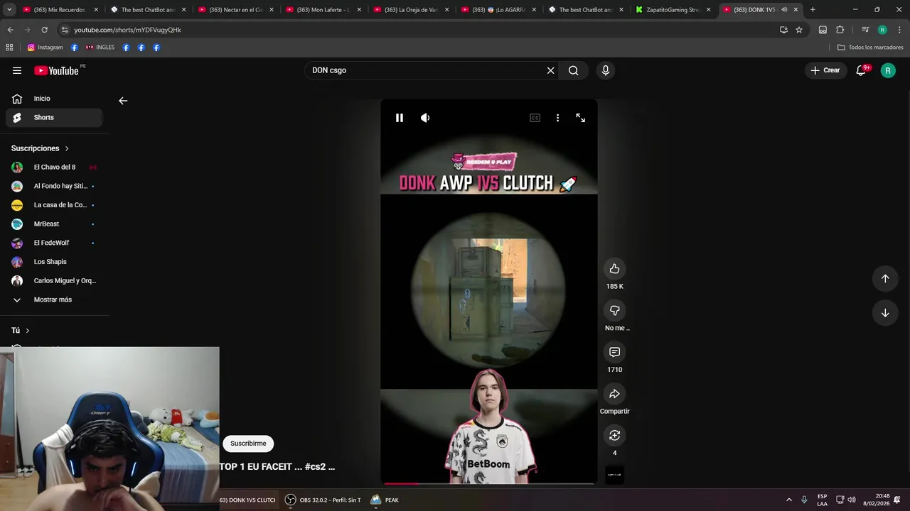910x511 pixels.
Task: Mute the Shorts video volume
Action: pyautogui.click(x=425, y=118)
